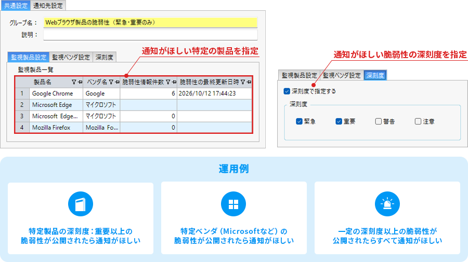
Task: Click the 監視製品一覧 label
Action: coord(35,70)
